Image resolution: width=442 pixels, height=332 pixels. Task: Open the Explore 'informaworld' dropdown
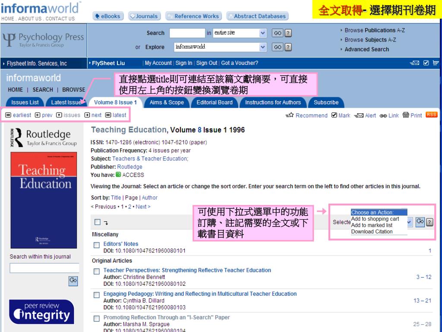click(x=220, y=47)
